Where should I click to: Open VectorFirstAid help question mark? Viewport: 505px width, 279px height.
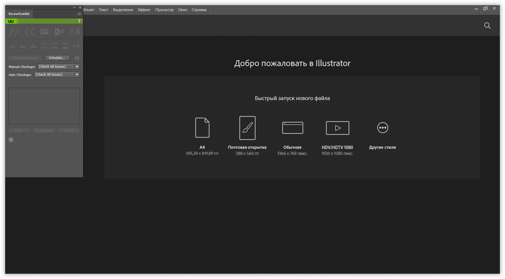point(79,21)
